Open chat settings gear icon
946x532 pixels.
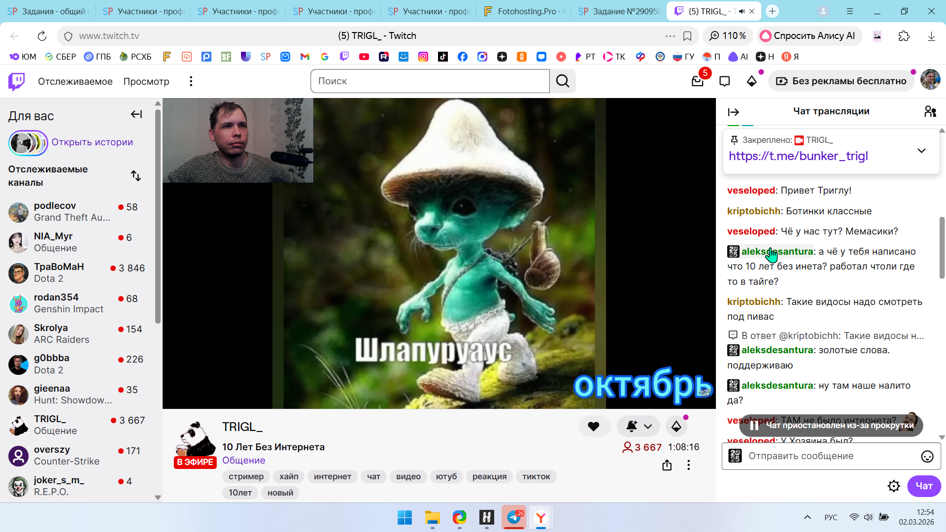pyautogui.click(x=894, y=486)
